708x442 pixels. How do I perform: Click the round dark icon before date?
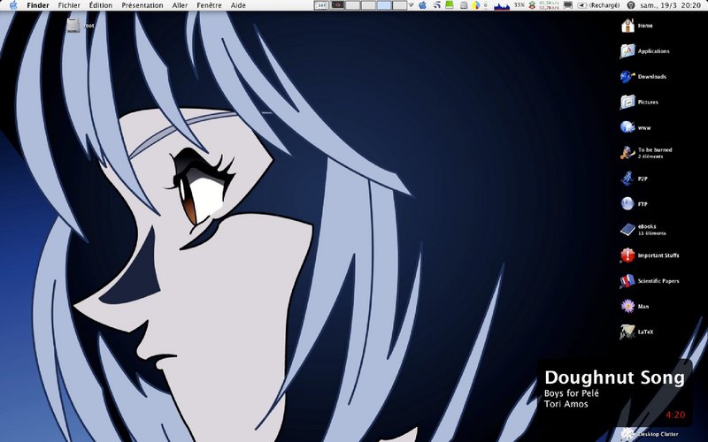point(631,5)
